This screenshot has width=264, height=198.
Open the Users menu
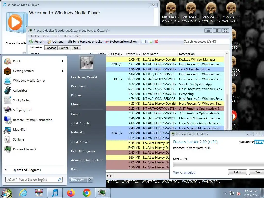tap(68, 36)
